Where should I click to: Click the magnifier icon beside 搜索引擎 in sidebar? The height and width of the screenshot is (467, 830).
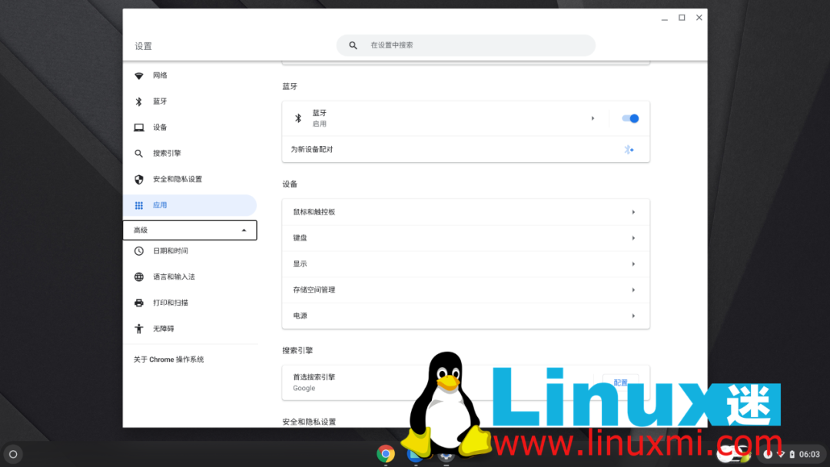tap(138, 154)
